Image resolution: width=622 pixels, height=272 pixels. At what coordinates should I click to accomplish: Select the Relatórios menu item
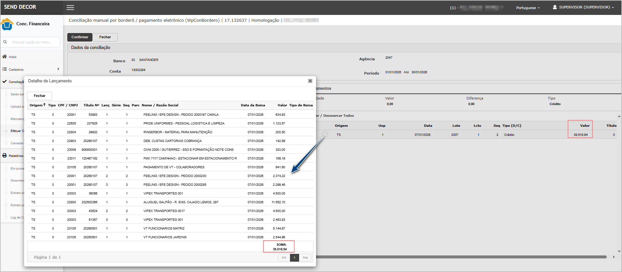tap(16, 156)
